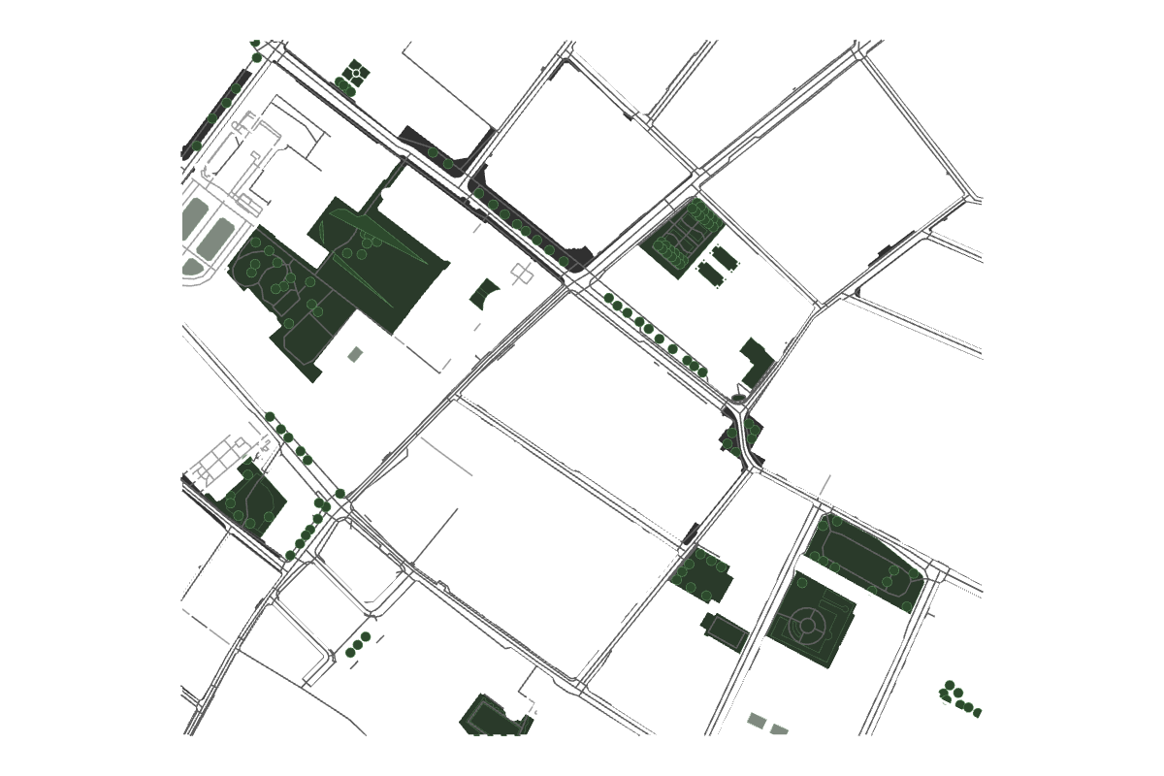Click the park with grid-like tree rows

click(x=682, y=238)
